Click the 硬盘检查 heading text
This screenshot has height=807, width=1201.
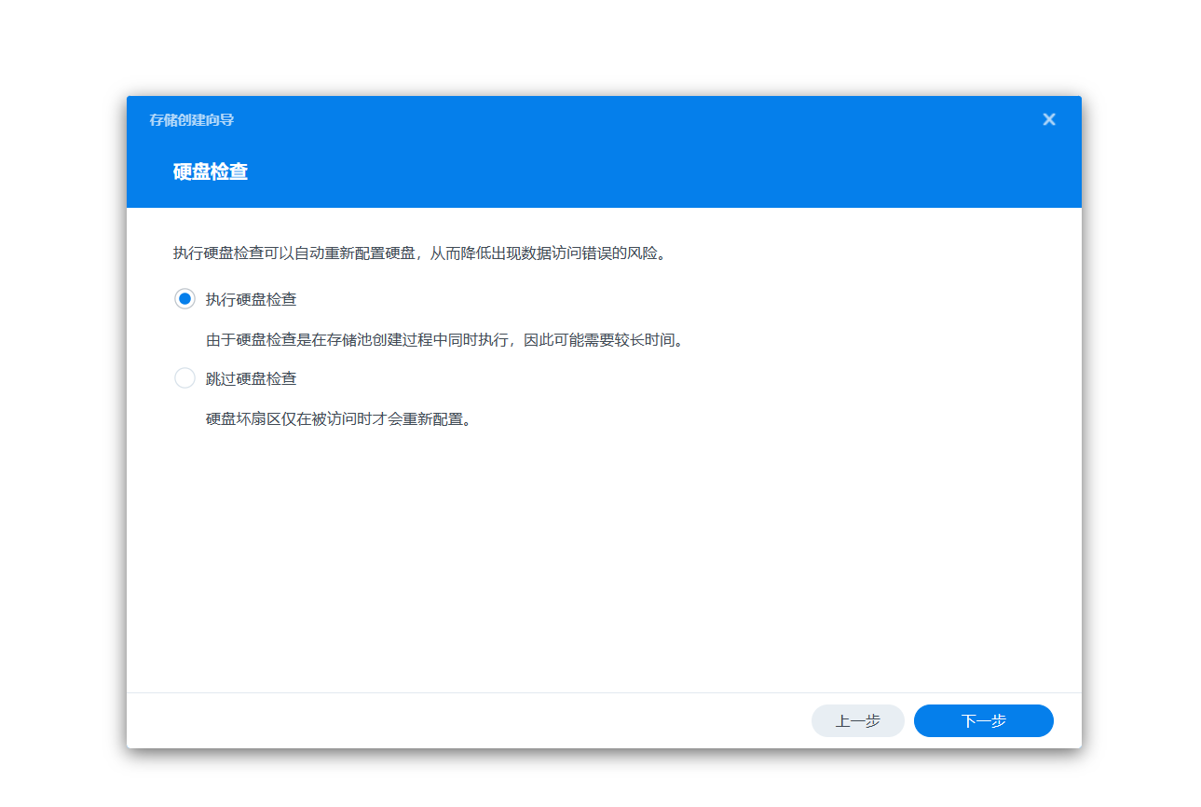tap(211, 171)
